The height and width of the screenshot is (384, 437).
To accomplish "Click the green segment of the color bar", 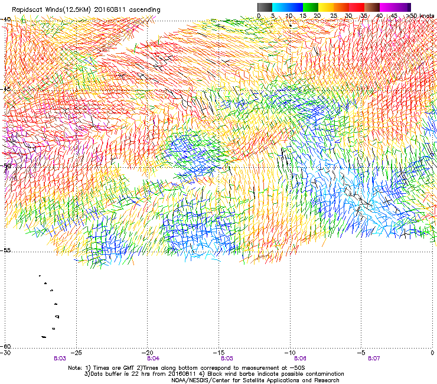I will (x=311, y=7).
